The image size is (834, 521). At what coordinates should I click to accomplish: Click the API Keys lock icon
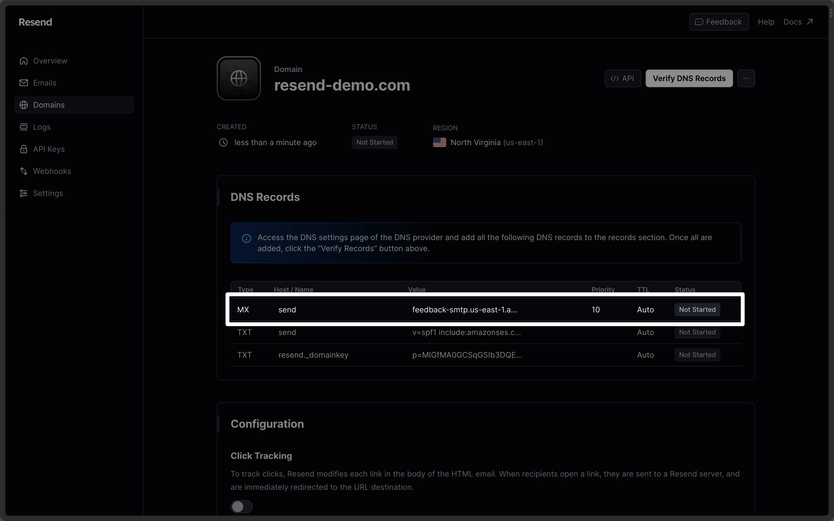pos(23,149)
